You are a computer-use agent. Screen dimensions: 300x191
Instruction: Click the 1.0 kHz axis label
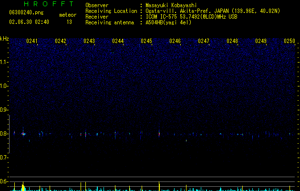4,86
